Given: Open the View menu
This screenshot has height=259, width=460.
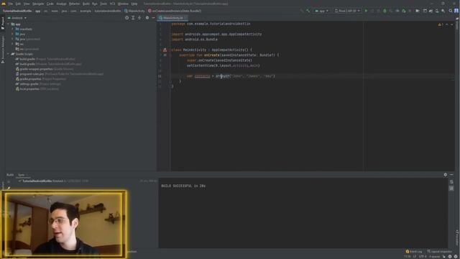Looking at the screenshot, I should tap(27, 4).
